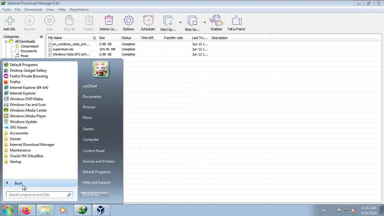Click the file explorer taskbar icon
The height and width of the screenshot is (216, 384).
point(45,210)
